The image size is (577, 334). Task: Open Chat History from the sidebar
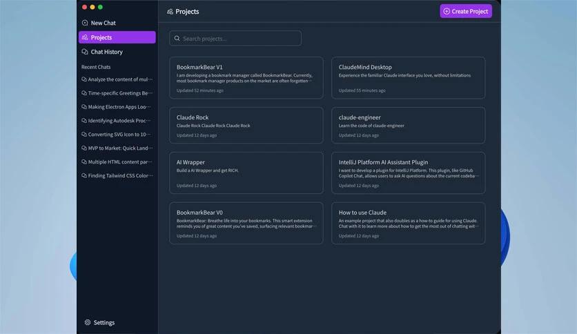coord(117,52)
